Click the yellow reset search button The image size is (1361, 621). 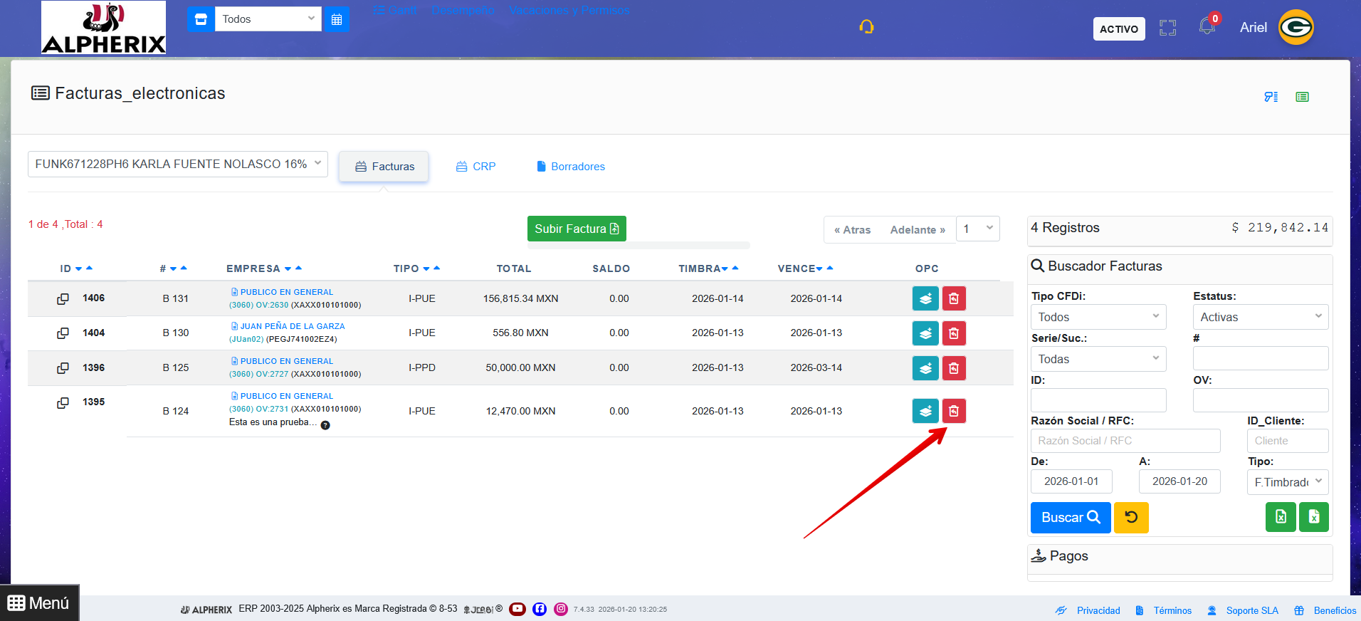(x=1131, y=518)
